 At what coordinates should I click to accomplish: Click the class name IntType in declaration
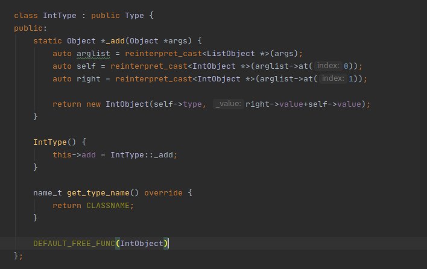(x=59, y=16)
